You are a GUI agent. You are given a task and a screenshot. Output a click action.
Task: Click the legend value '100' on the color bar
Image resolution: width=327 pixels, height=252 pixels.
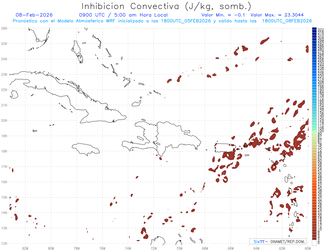click(320, 131)
